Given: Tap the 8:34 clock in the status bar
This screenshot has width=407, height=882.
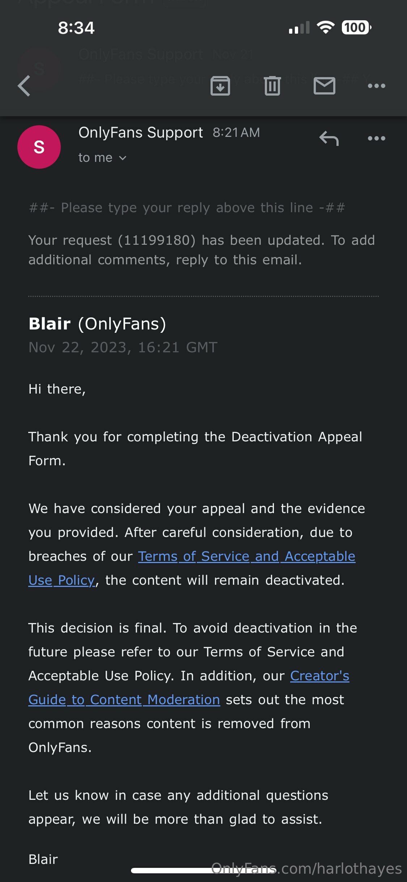Looking at the screenshot, I should pyautogui.click(x=76, y=28).
